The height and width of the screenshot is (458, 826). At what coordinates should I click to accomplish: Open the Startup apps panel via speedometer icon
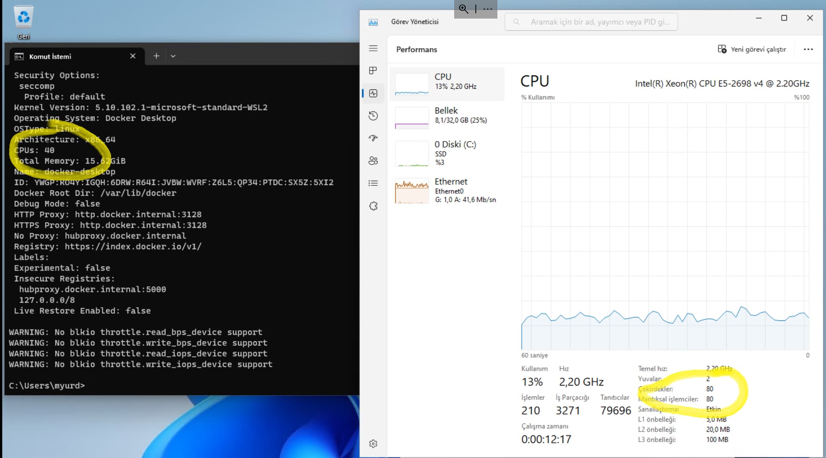click(x=373, y=138)
